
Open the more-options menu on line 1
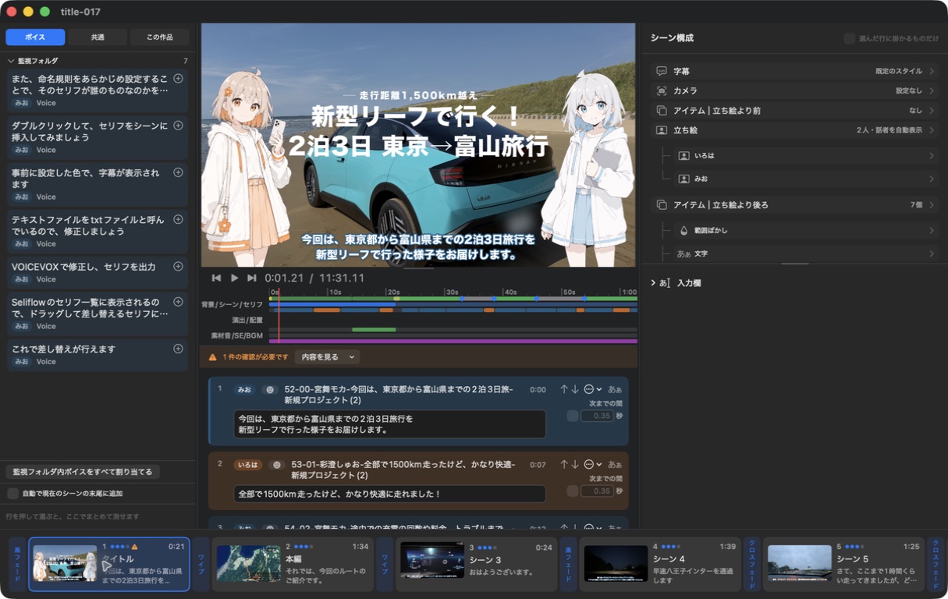pyautogui.click(x=592, y=389)
